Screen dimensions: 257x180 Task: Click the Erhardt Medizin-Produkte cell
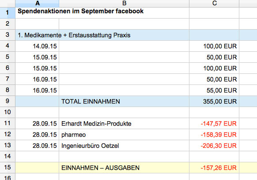[124, 123]
